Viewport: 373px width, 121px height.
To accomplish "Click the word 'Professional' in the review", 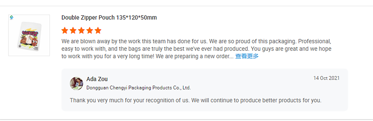I will [x=319, y=41].
